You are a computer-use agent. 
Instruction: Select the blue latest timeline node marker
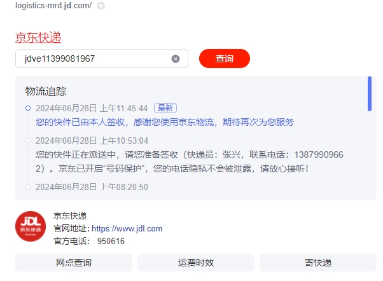(28, 108)
